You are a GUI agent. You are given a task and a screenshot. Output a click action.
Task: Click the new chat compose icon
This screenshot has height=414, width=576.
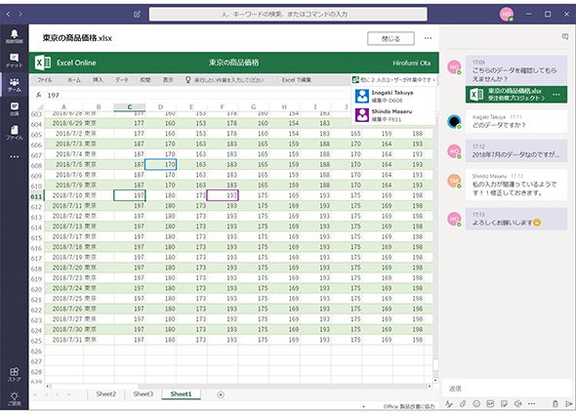coord(137,15)
